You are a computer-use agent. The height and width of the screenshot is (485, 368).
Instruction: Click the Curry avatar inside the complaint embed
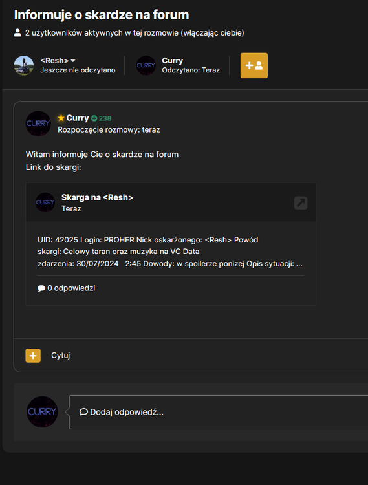45,202
